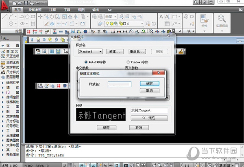Screen dimensions: 244x167
Task: Click the 新建... button in 文字样式 dialog
Action: coord(115,51)
